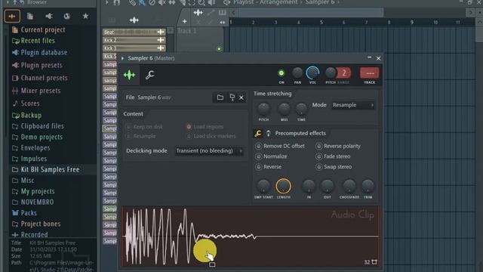This screenshot has width=483, height=272.
Task: Enable Swap stereo
Action: [334, 167]
